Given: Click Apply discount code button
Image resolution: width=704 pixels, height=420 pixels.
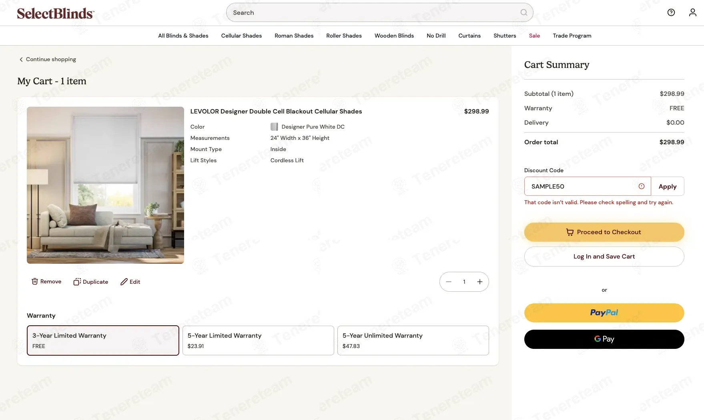Looking at the screenshot, I should (x=668, y=186).
